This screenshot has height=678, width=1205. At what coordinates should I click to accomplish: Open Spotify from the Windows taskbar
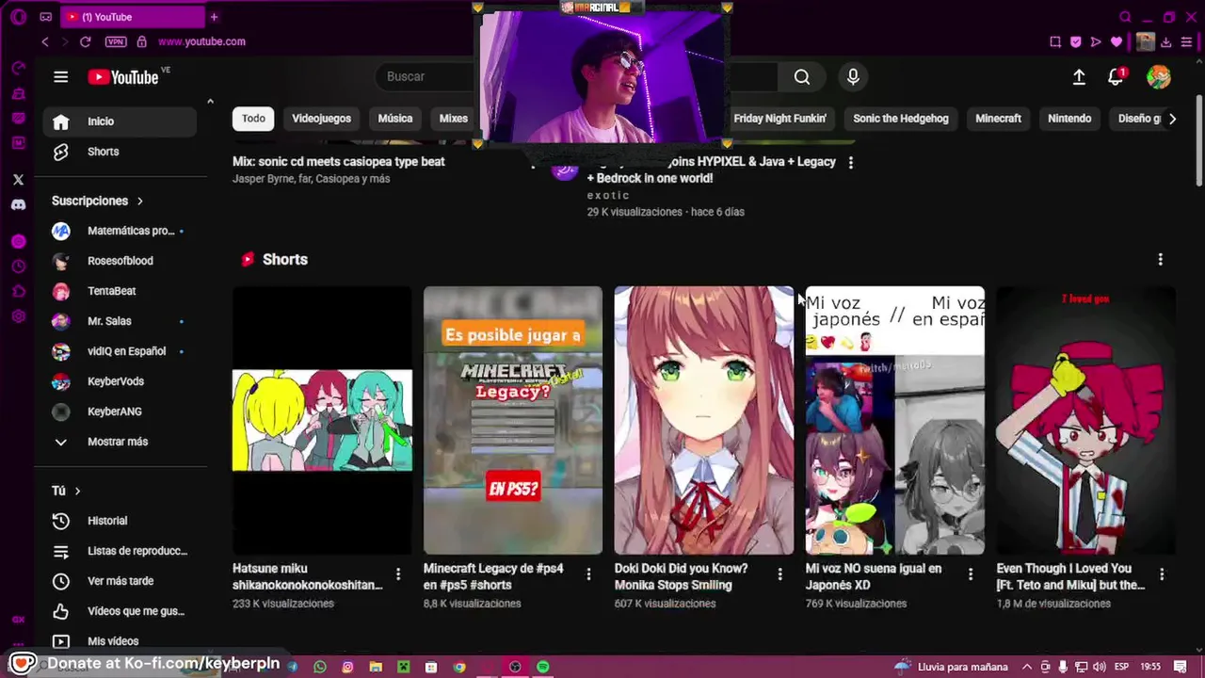pyautogui.click(x=543, y=667)
